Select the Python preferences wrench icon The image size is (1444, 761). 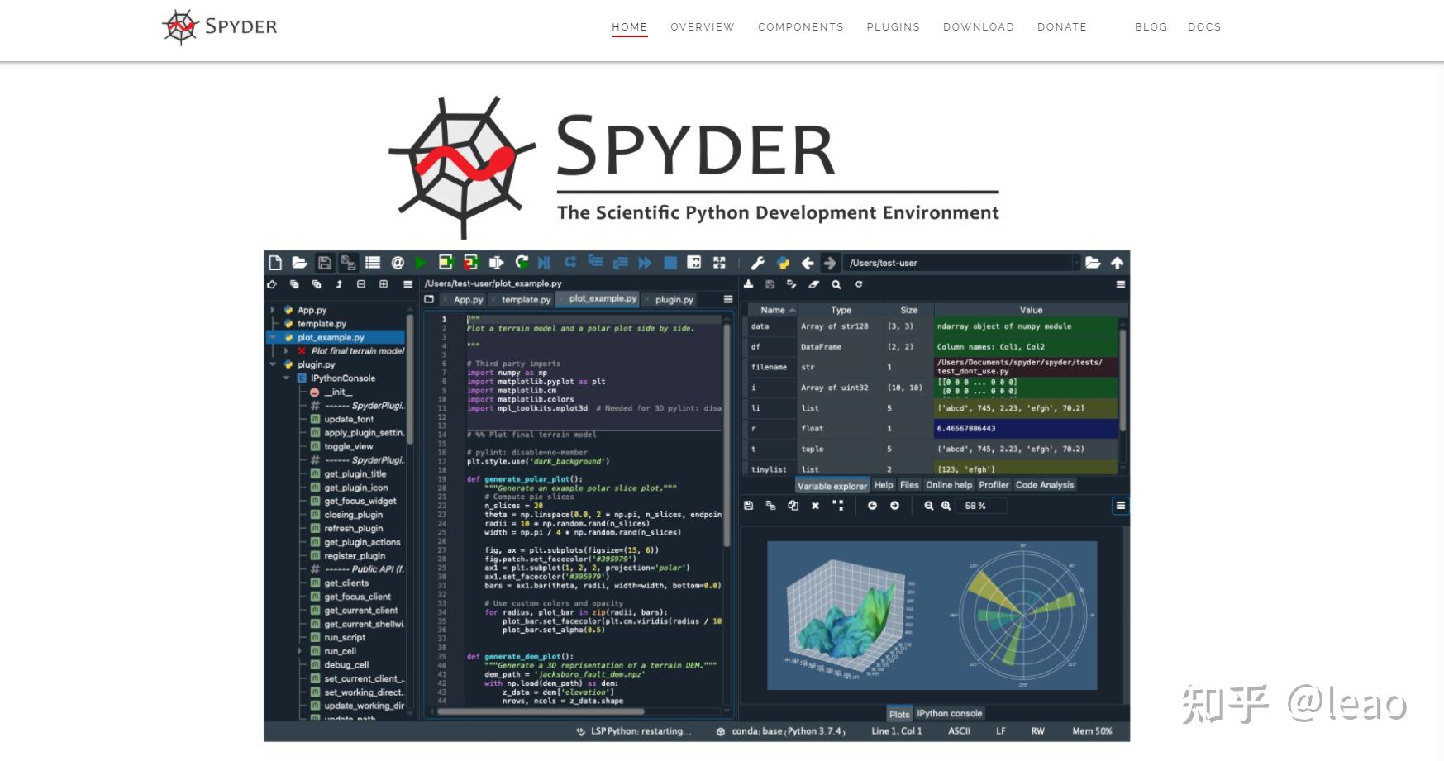[x=757, y=263]
